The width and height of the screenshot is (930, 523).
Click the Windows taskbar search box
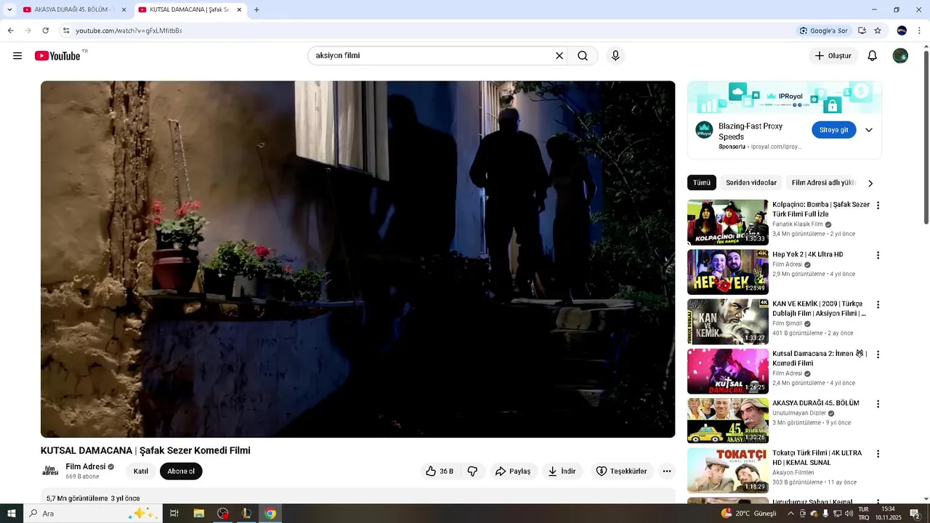pyautogui.click(x=92, y=514)
